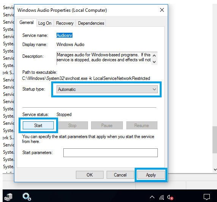Apply the service changes
The image size is (217, 202).
click(151, 175)
